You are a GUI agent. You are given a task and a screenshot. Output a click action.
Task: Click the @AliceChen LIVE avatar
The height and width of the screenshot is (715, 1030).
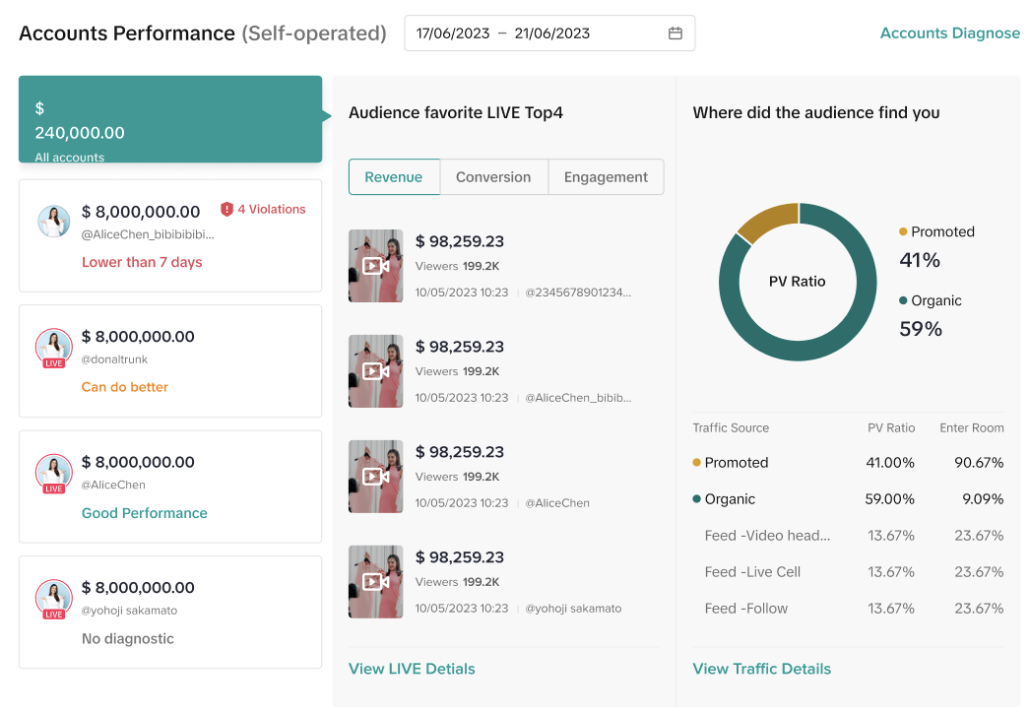[54, 473]
